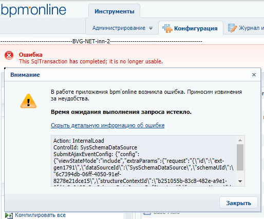Hide detailed error info via the Скрыть link
The height and width of the screenshot is (219, 264).
tap(108, 125)
